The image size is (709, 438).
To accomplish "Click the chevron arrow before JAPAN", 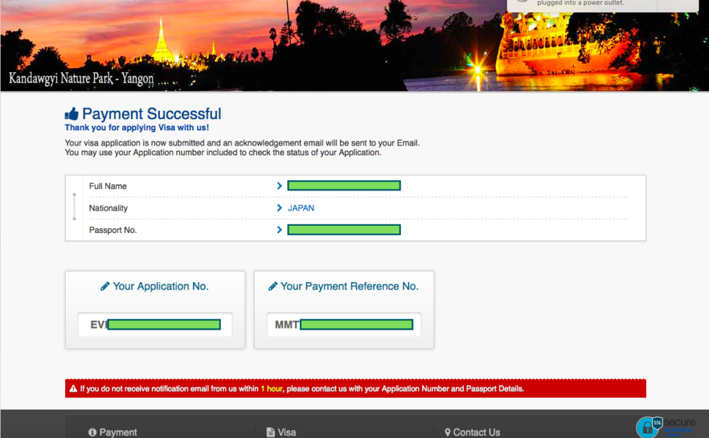I will [279, 208].
